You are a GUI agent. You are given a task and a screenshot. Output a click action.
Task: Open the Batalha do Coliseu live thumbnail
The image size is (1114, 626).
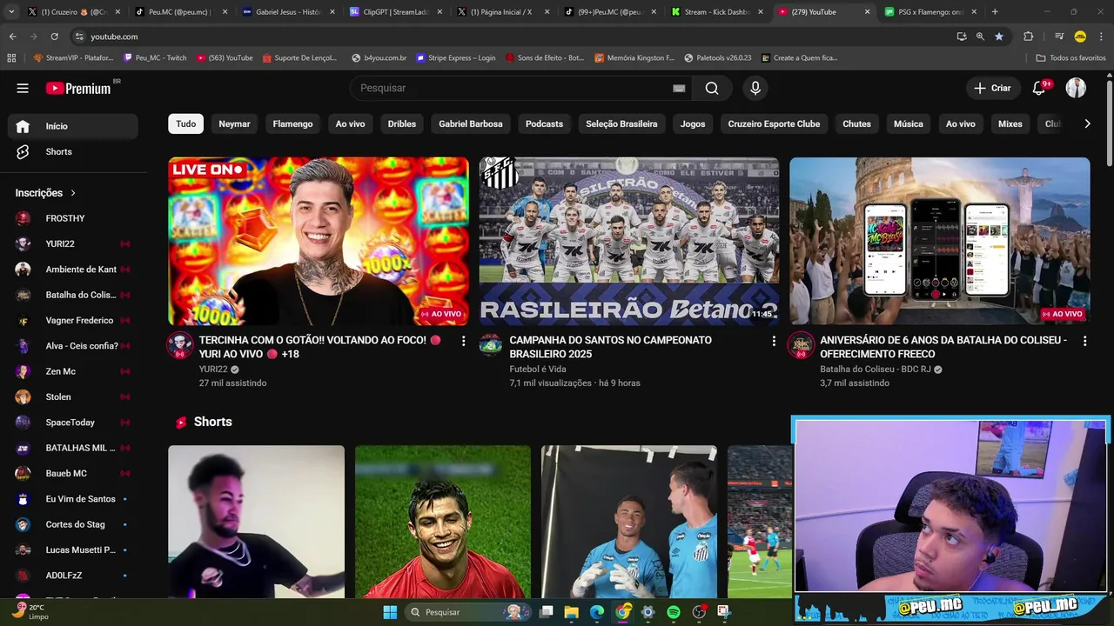[x=939, y=241]
